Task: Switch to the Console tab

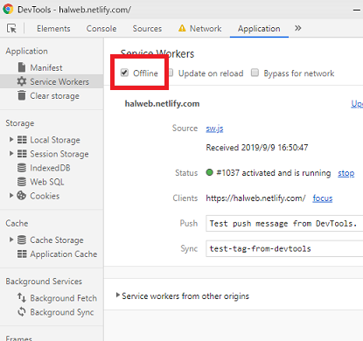Action: (x=101, y=29)
